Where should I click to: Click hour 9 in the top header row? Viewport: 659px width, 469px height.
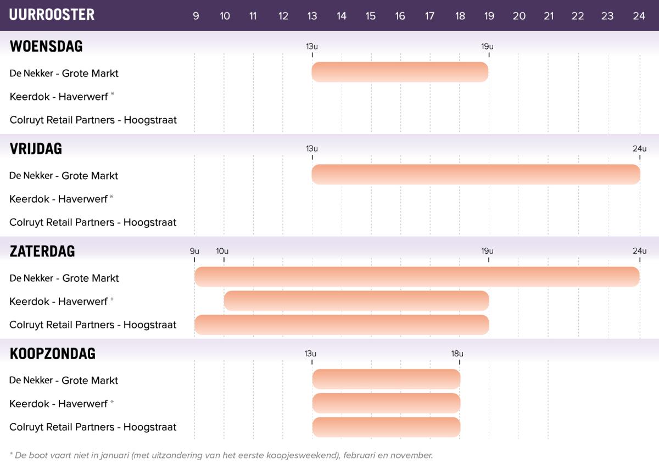coord(196,16)
